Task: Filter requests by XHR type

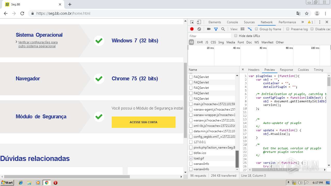Action: coord(200,42)
